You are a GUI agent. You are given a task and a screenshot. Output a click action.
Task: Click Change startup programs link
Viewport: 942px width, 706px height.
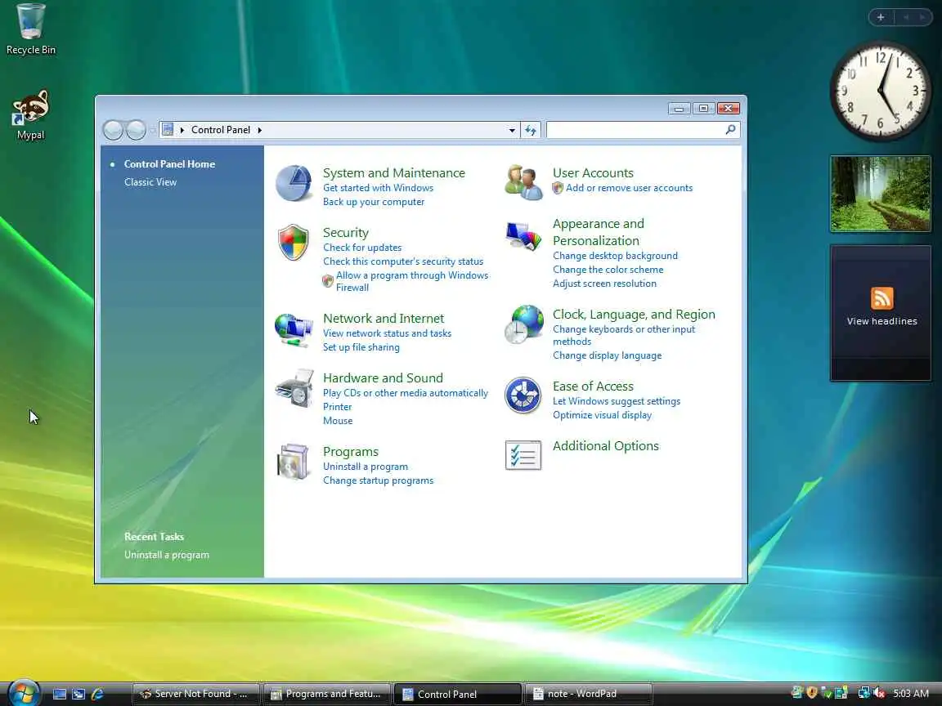pyautogui.click(x=378, y=480)
